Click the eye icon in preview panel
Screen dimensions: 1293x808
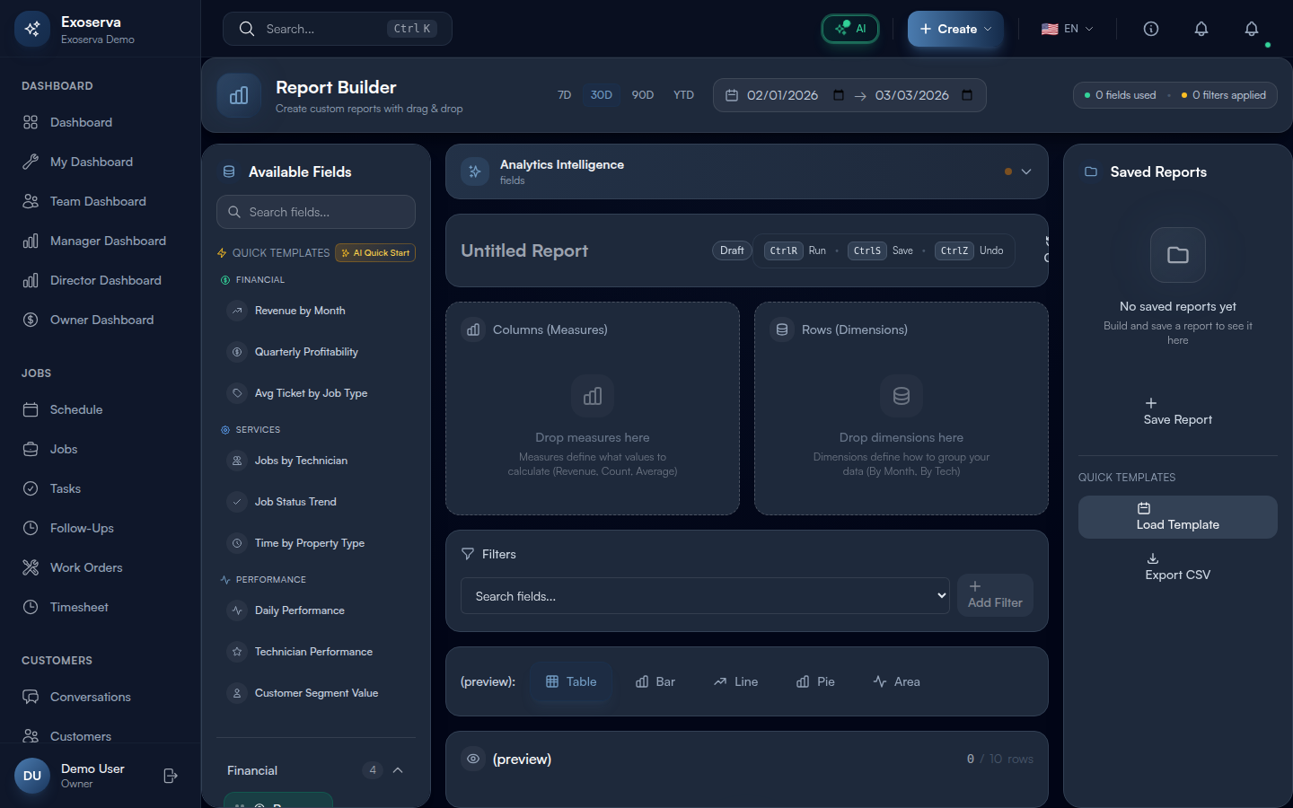click(x=473, y=759)
